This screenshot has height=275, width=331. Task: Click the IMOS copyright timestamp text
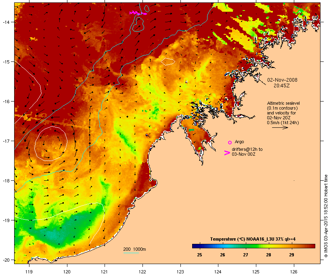click(326, 216)
